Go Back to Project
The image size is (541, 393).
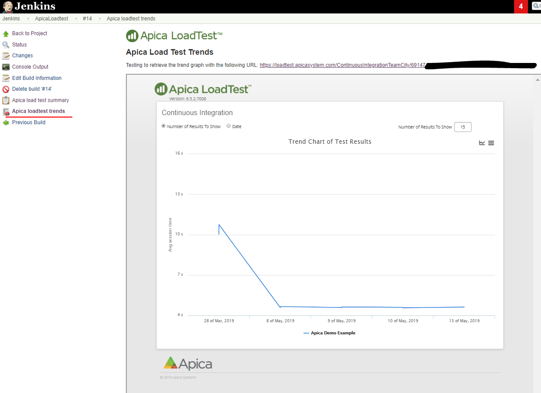pyautogui.click(x=30, y=33)
